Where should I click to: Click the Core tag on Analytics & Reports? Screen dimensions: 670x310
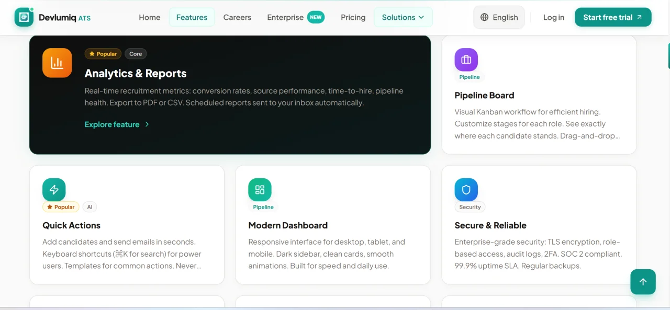point(136,54)
